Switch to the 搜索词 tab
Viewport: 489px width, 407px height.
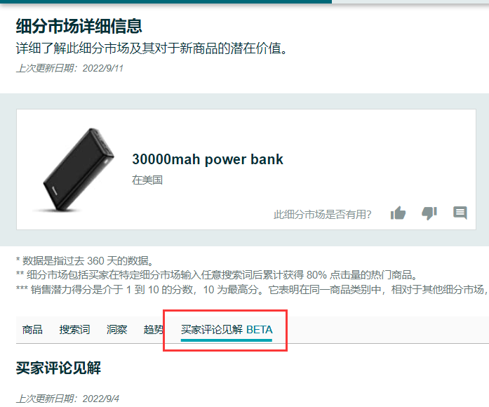tap(75, 330)
